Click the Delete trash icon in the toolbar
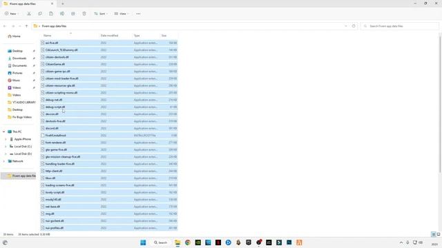Image resolution: width=442 pixels, height=248 pixels. (84, 14)
